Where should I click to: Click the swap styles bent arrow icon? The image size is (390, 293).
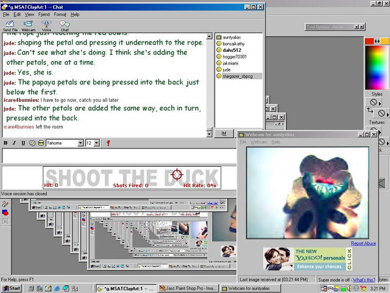[370, 110]
